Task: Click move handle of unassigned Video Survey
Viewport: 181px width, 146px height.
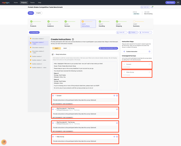Action: coord(124,72)
